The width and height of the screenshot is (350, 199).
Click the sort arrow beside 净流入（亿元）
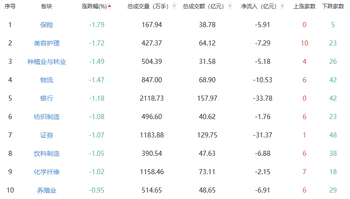283,7
